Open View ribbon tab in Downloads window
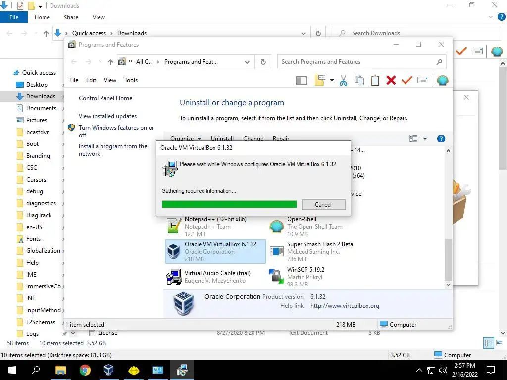Screen dimensions: 507x380 pos(99,17)
